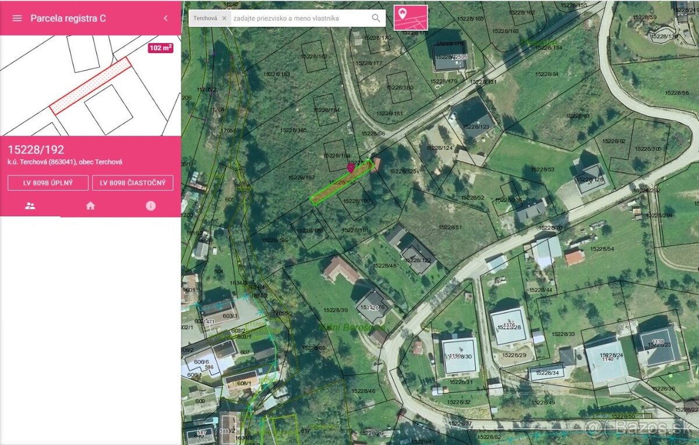This screenshot has width=699, height=445.
Task: Click the 102 m² area badge
Action: point(160,48)
